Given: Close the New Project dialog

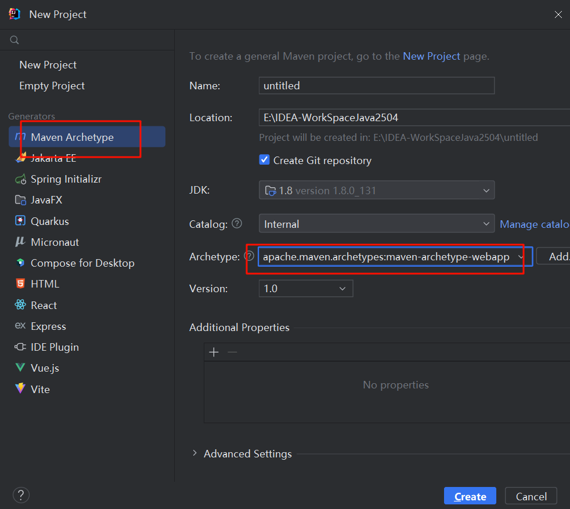Looking at the screenshot, I should [558, 14].
